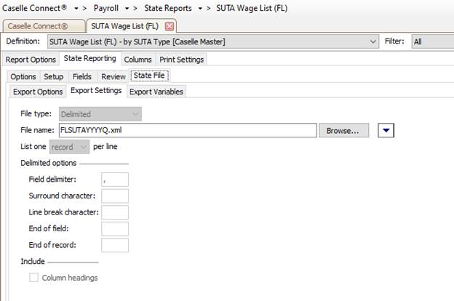Viewport: 454px width, 301px height.
Task: Open the Report Options tab
Action: (x=31, y=59)
